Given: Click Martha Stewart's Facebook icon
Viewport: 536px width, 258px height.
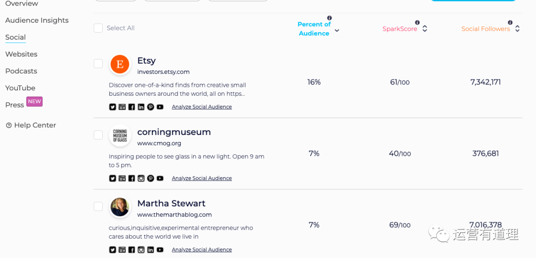Looking at the screenshot, I should (x=132, y=250).
